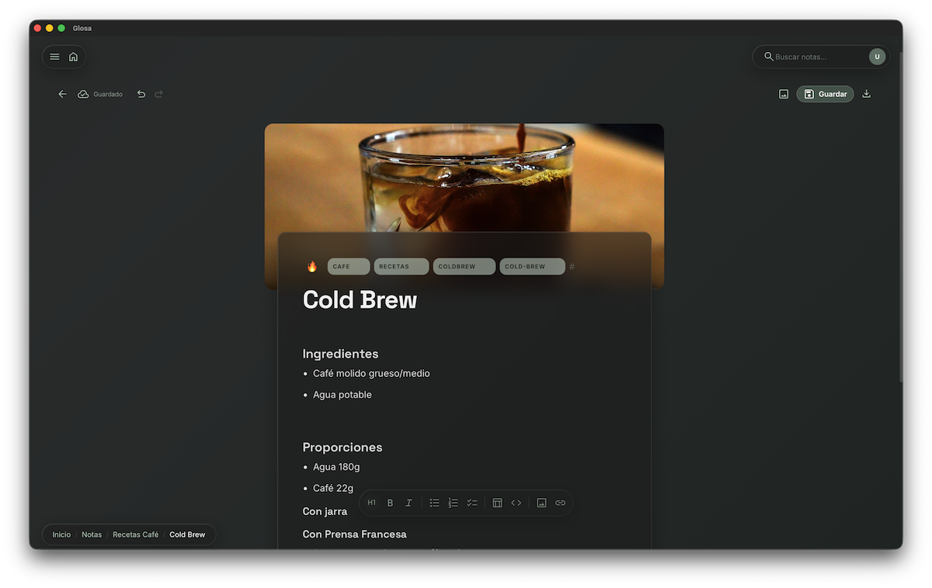Click the fire emoji note icon

[312, 266]
